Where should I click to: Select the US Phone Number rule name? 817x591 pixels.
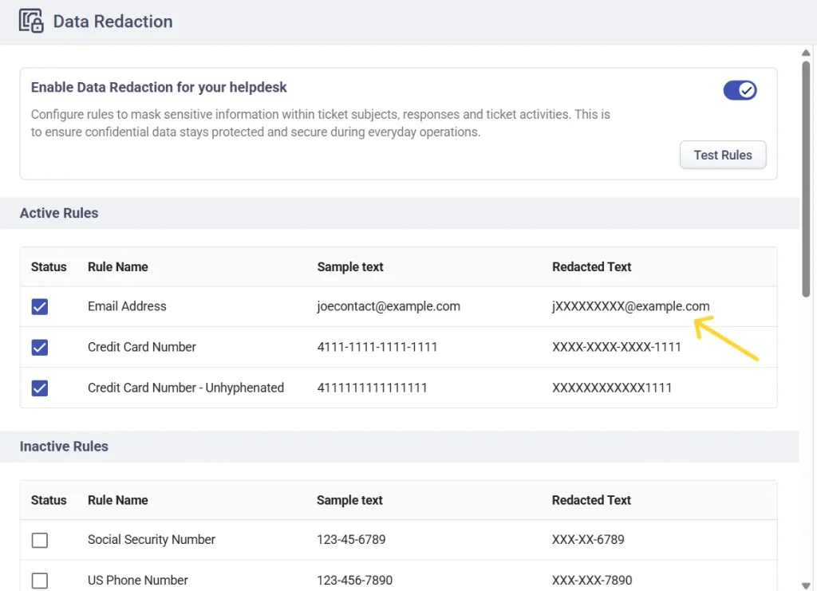[x=137, y=581]
